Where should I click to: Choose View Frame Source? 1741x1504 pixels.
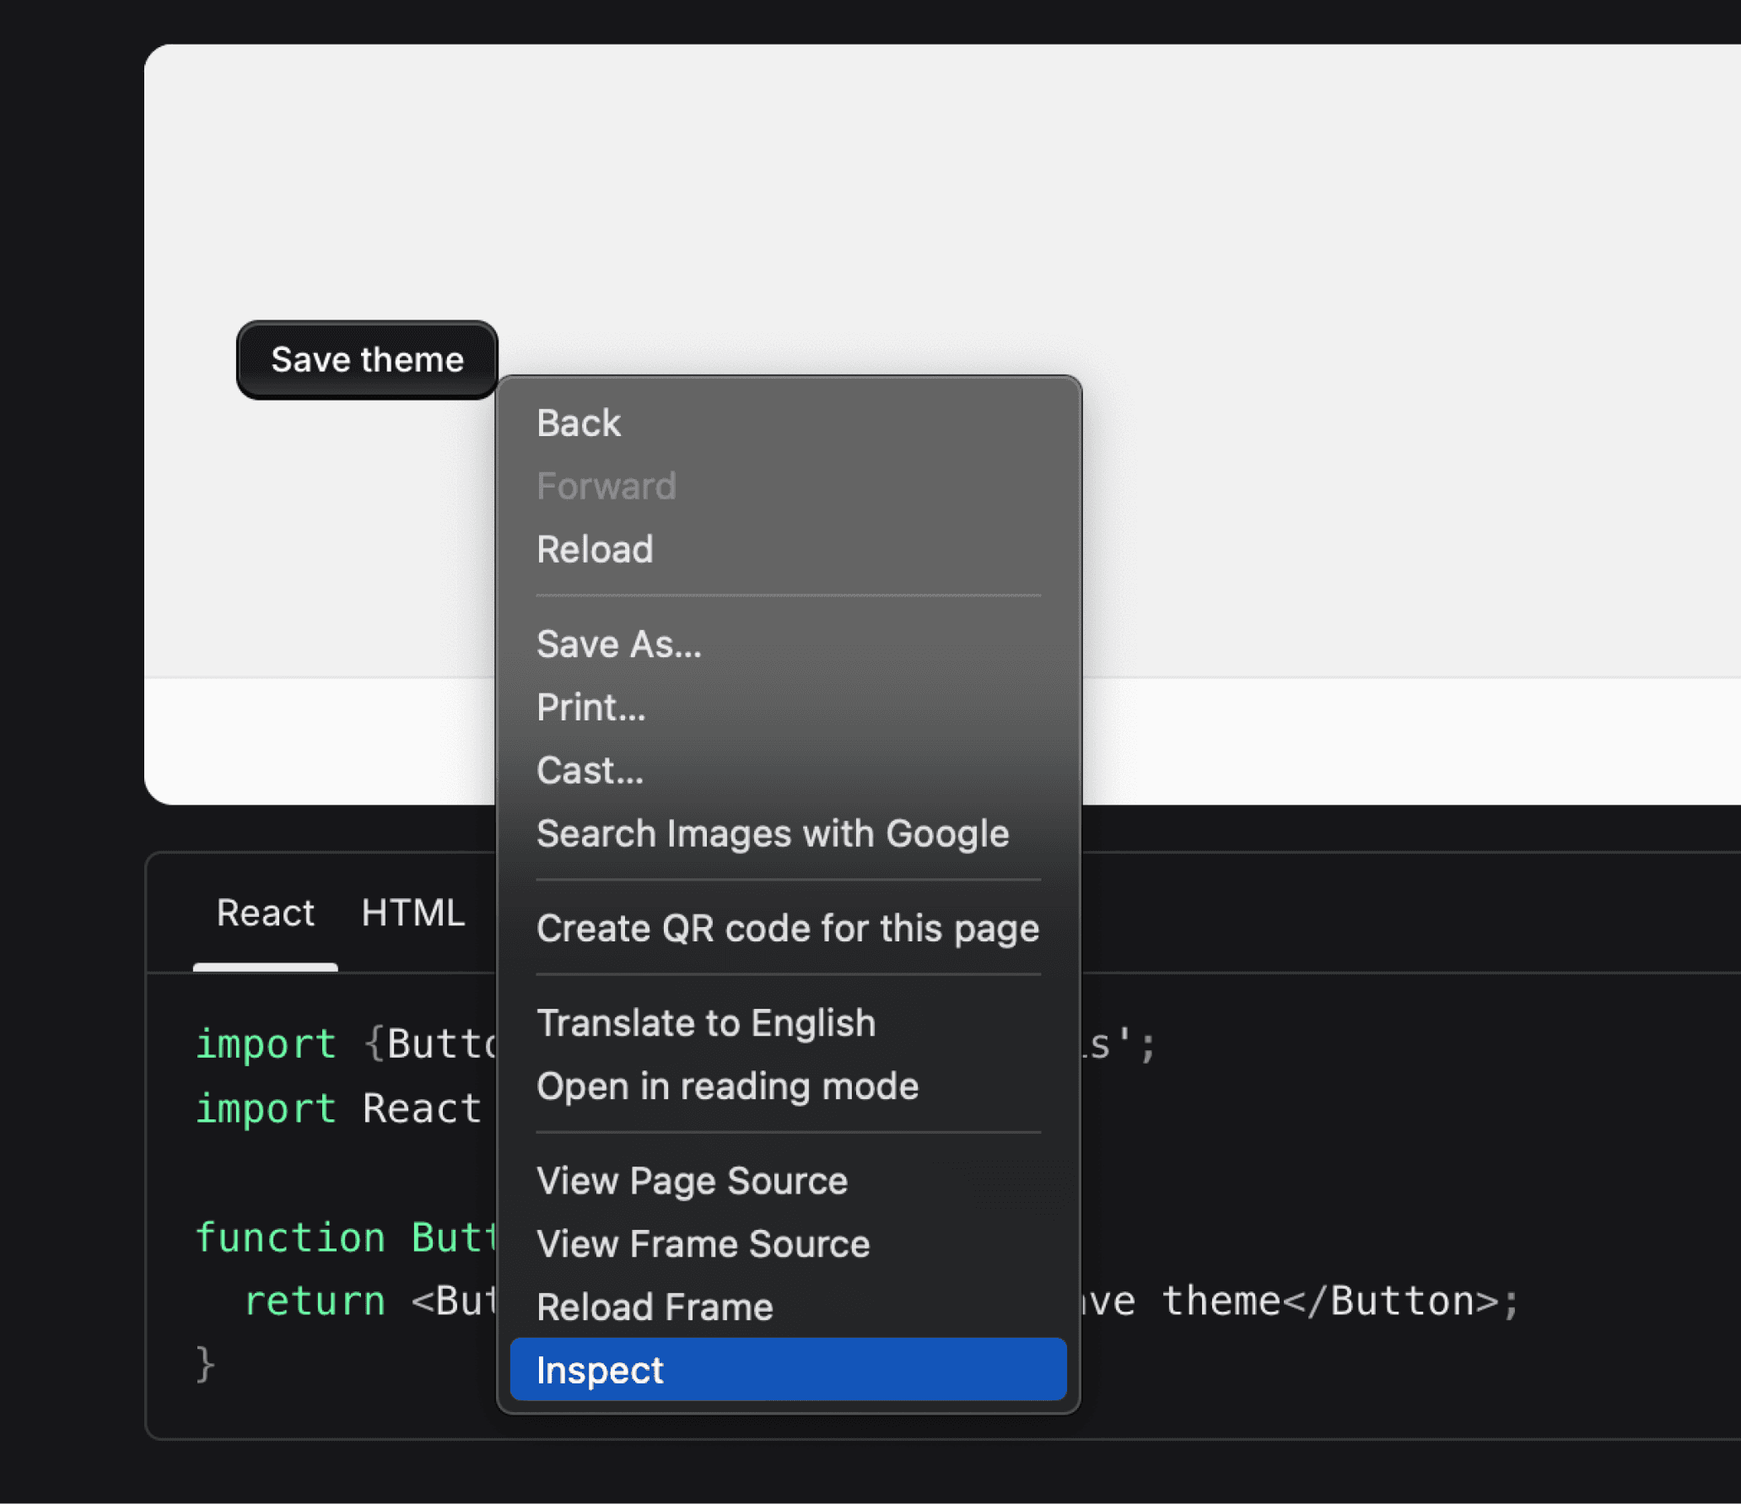[703, 1243]
